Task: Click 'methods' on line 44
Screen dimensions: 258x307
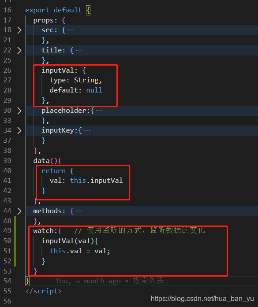Action: [x=48, y=211]
